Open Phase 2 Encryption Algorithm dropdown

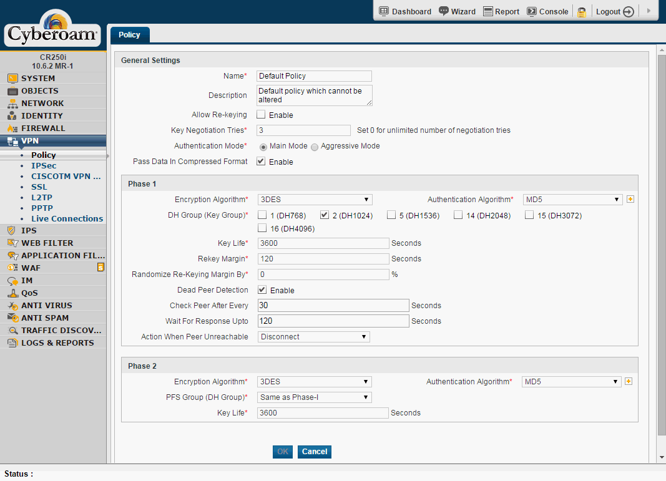315,382
